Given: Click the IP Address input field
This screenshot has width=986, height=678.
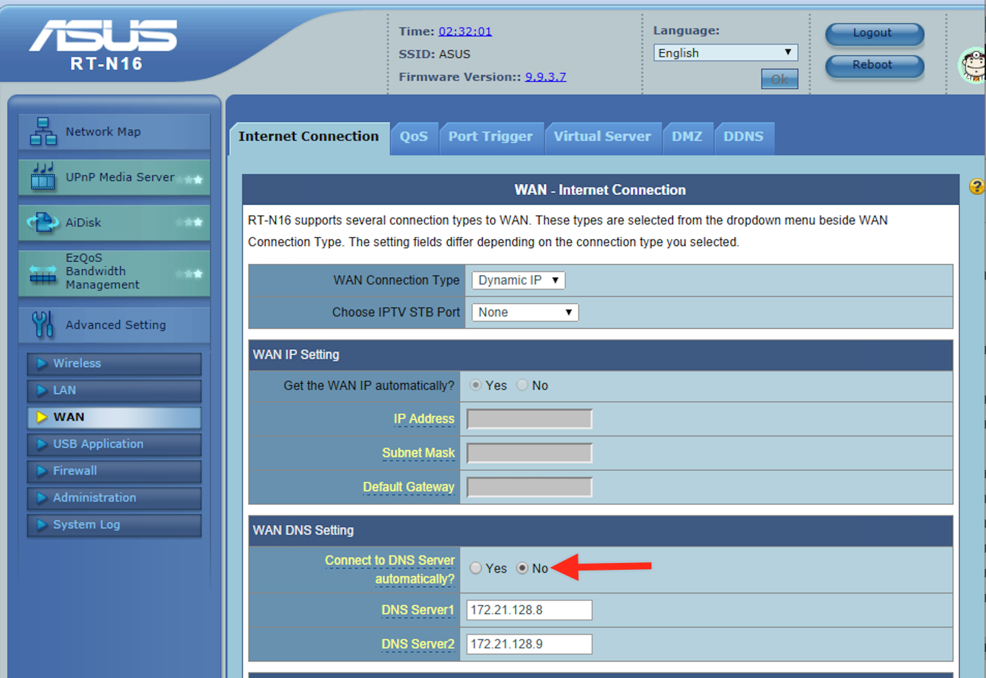Looking at the screenshot, I should [x=530, y=419].
